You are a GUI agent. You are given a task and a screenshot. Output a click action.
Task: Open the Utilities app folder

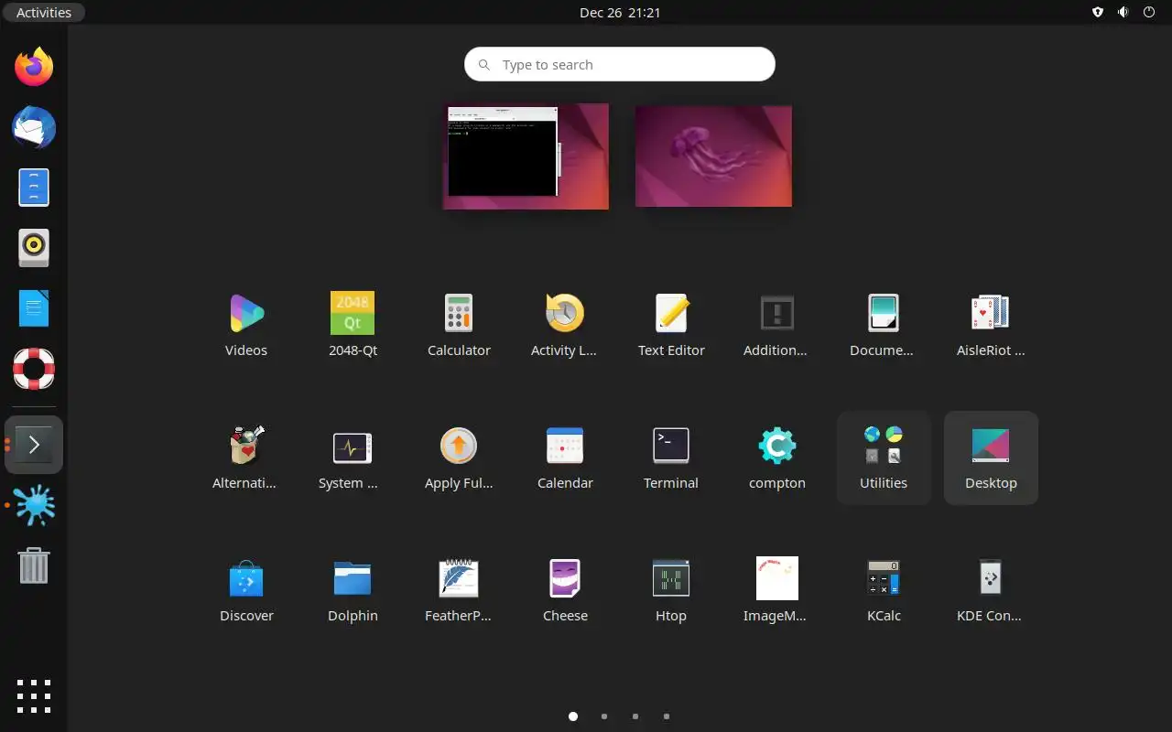[884, 457]
